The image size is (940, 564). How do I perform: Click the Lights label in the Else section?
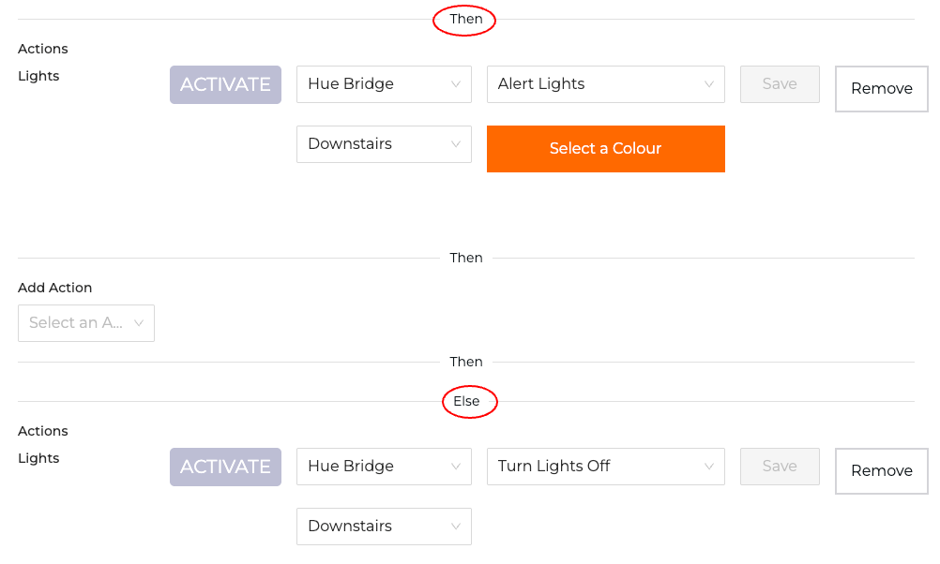click(x=38, y=458)
